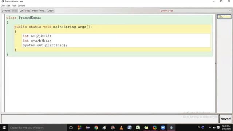Open the colorful tiles app in the taskbar
This screenshot has width=233, height=131.
coord(79,128)
